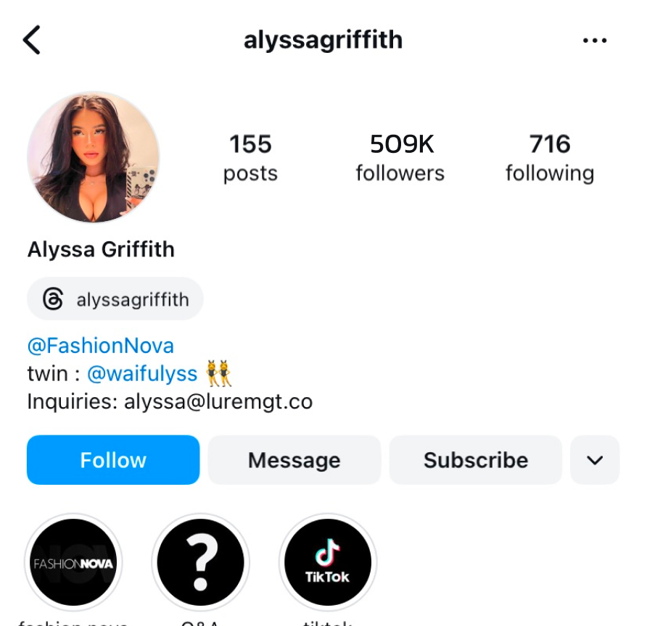
Task: Tap the twin dancers emoji in bio
Action: click(x=219, y=373)
